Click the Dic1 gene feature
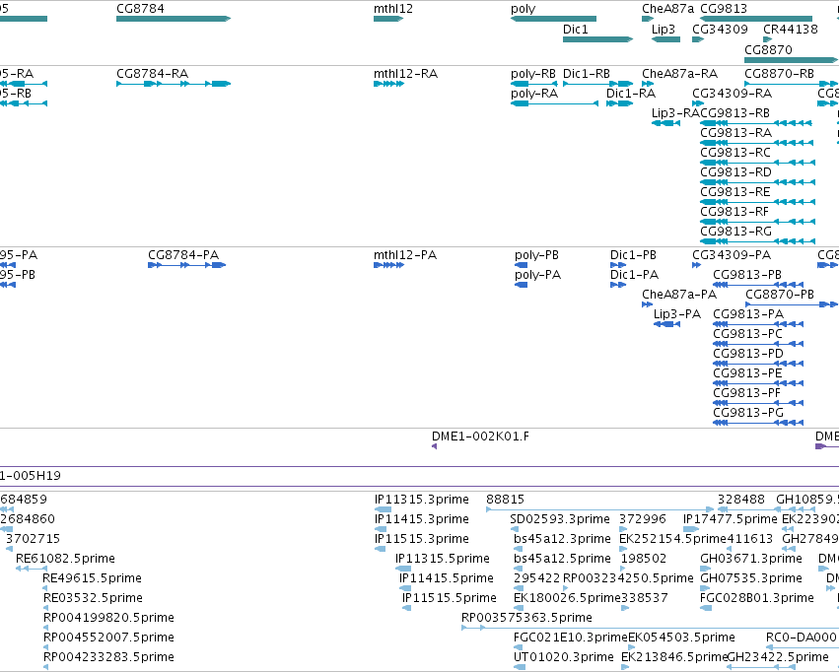The image size is (839, 672). [597, 39]
